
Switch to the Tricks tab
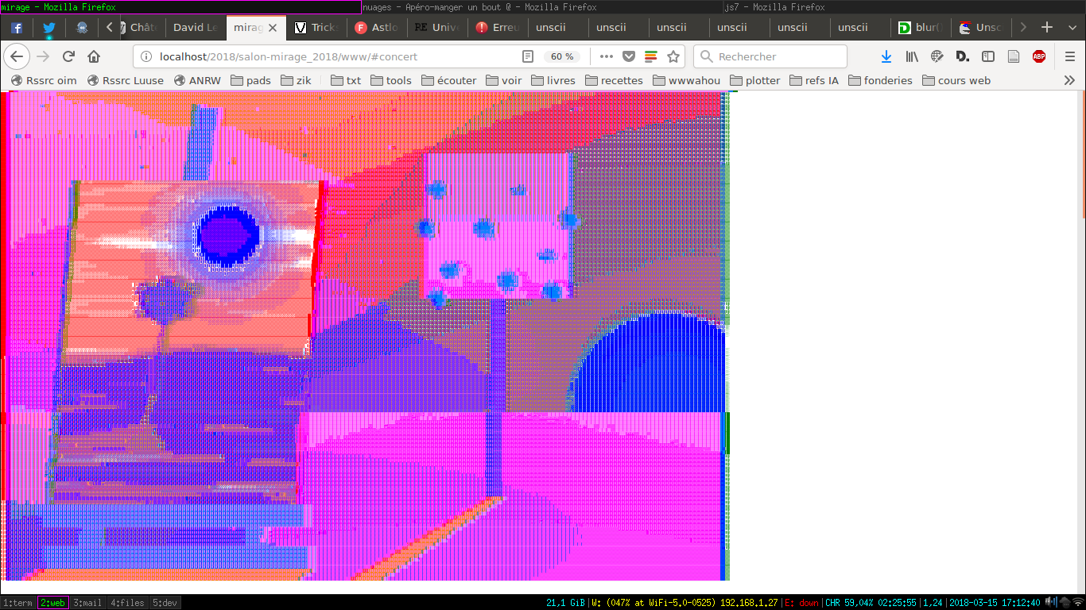pos(316,28)
